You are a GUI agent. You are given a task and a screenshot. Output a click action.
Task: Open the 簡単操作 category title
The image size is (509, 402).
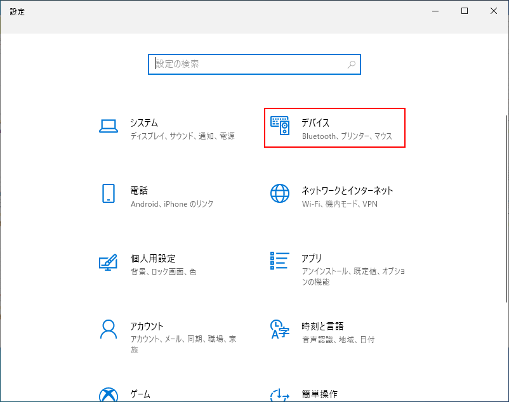319,394
